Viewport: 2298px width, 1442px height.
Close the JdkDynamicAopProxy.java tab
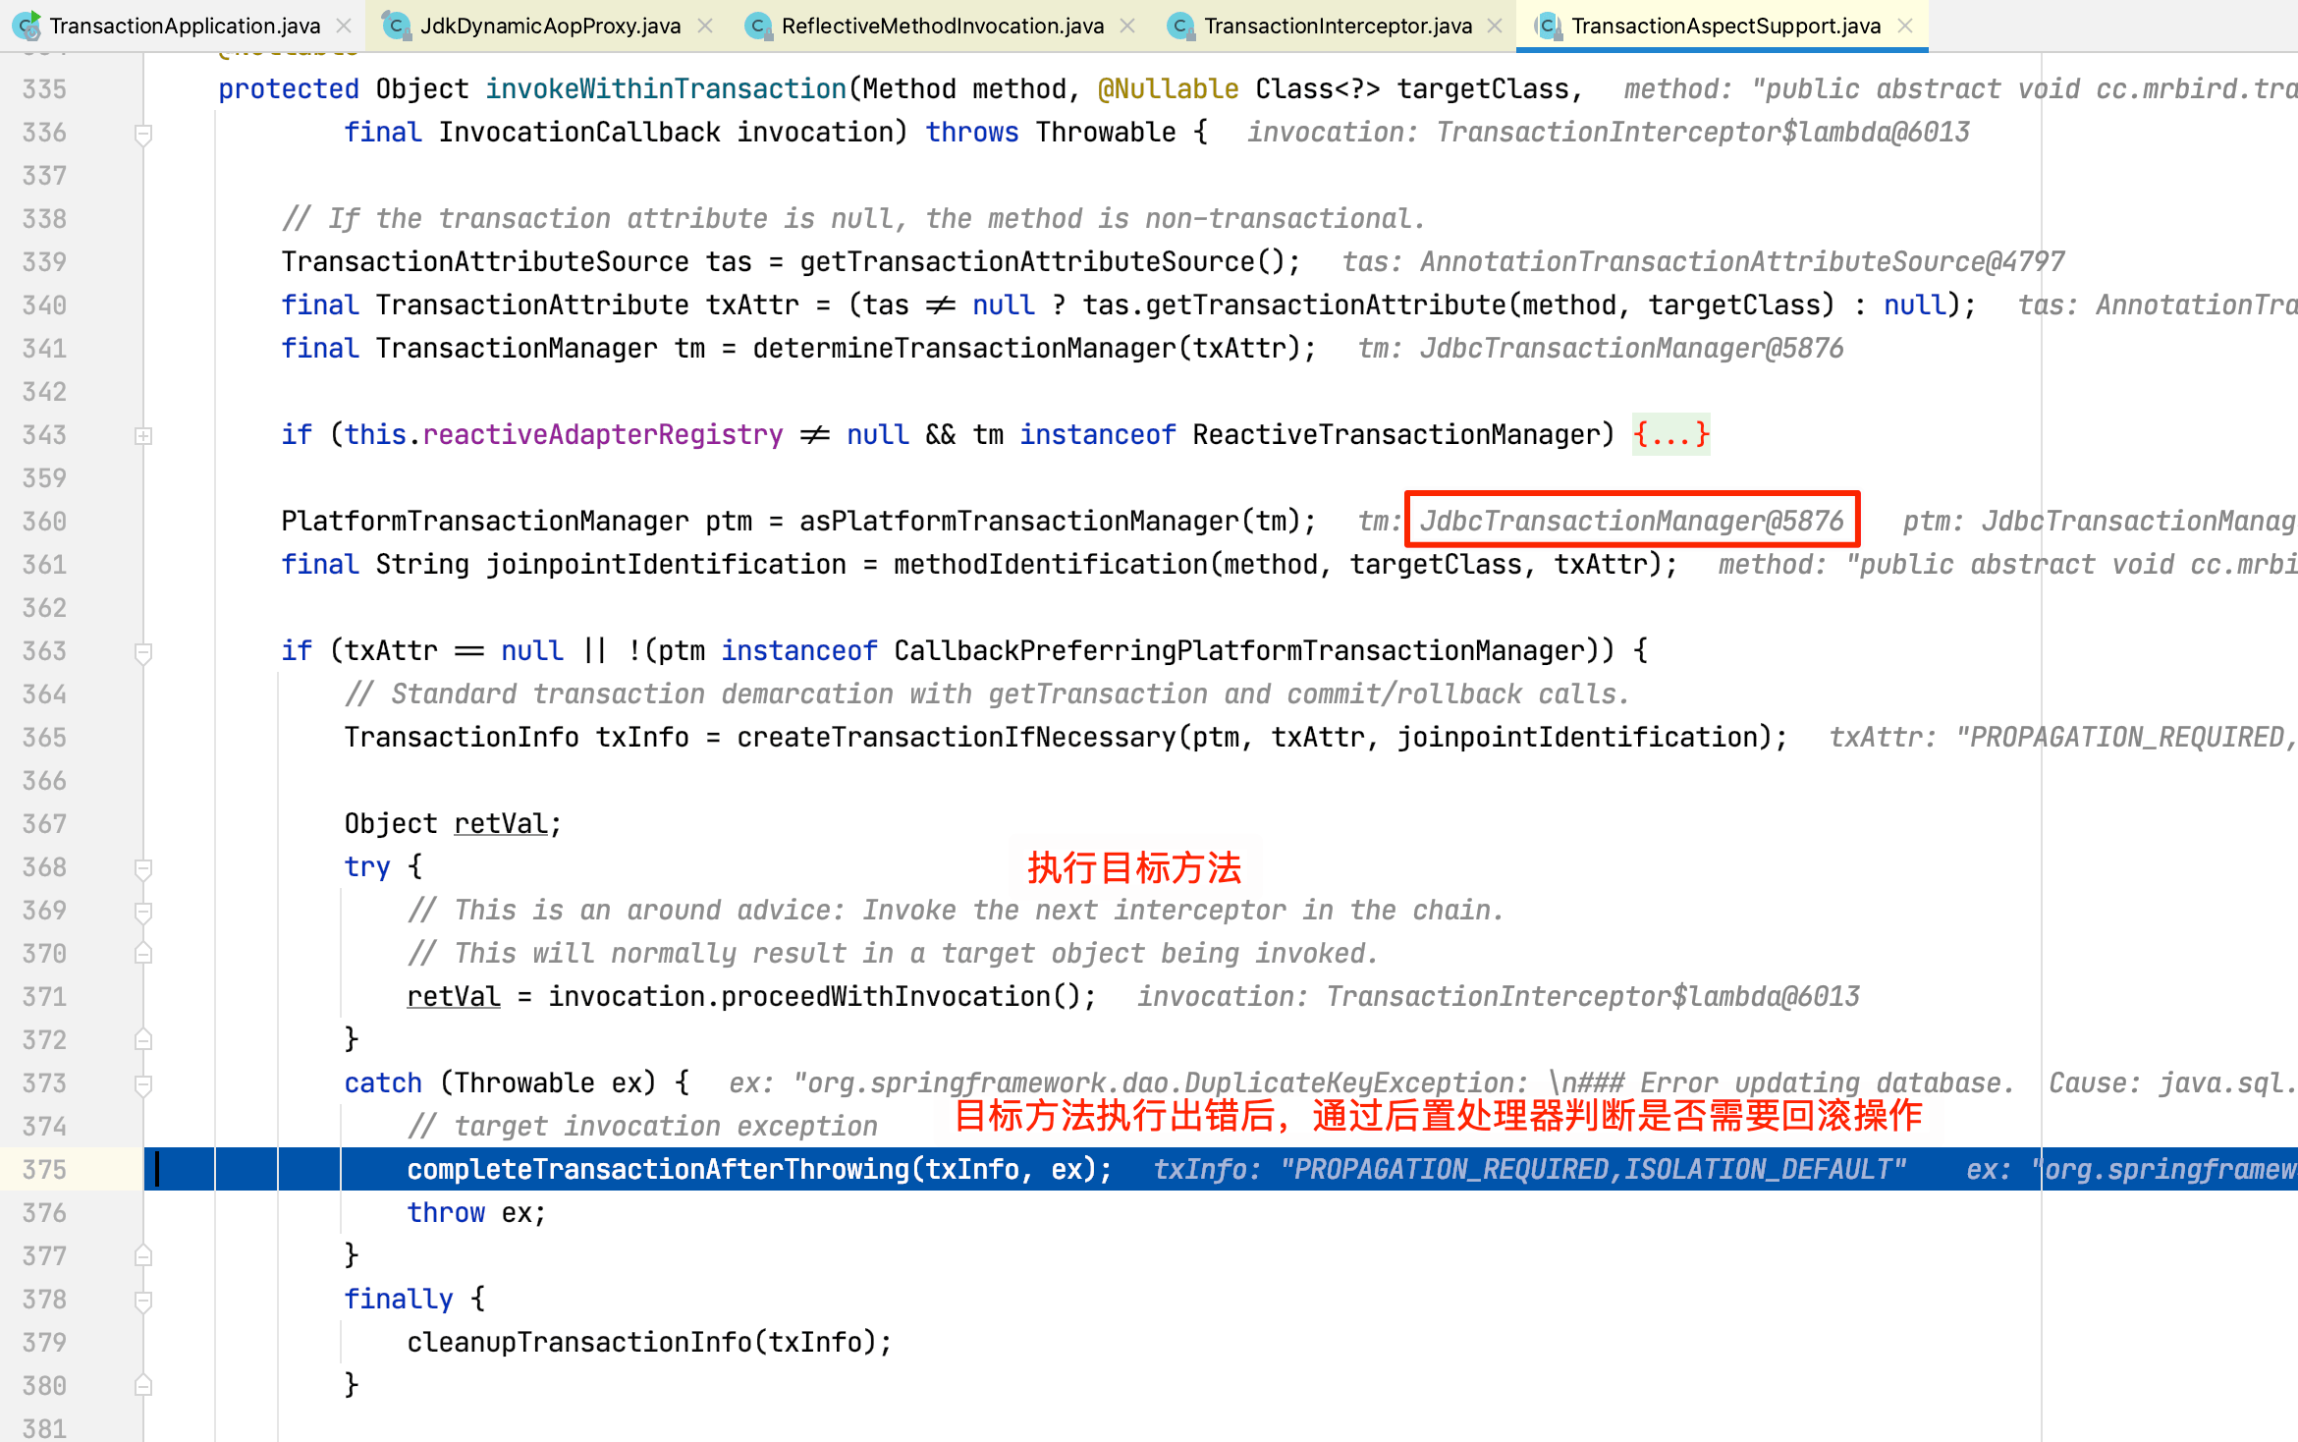(705, 26)
